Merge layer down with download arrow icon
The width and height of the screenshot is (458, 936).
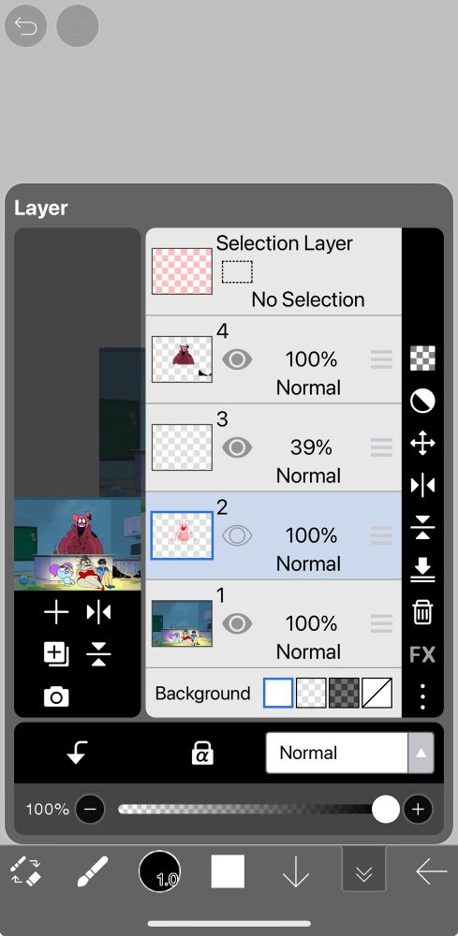click(x=422, y=570)
